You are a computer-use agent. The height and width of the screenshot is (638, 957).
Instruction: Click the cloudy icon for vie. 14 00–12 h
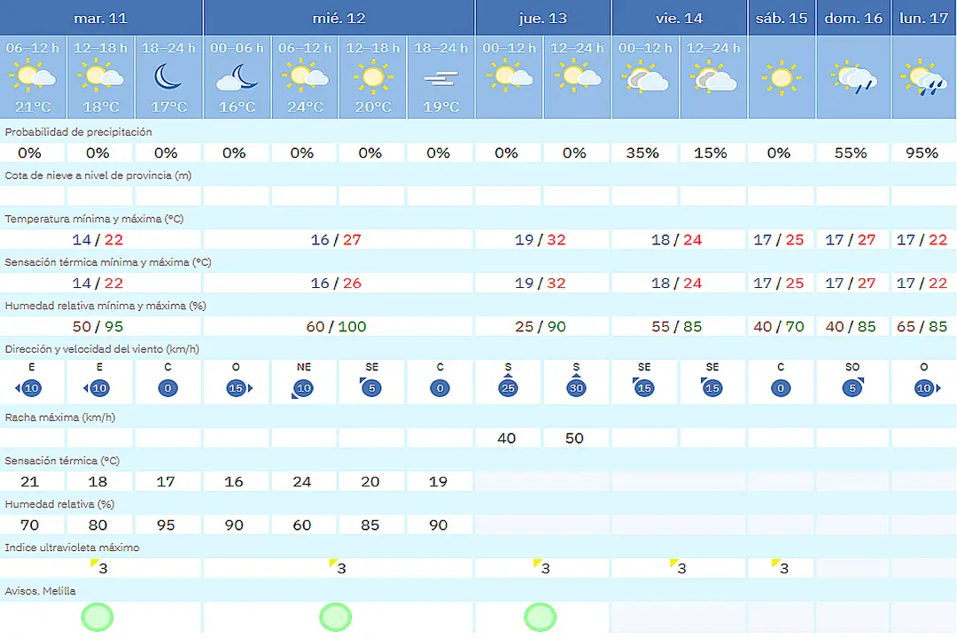tap(644, 78)
